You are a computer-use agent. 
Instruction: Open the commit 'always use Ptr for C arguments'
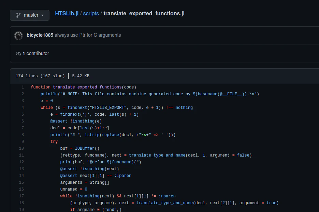[88, 35]
